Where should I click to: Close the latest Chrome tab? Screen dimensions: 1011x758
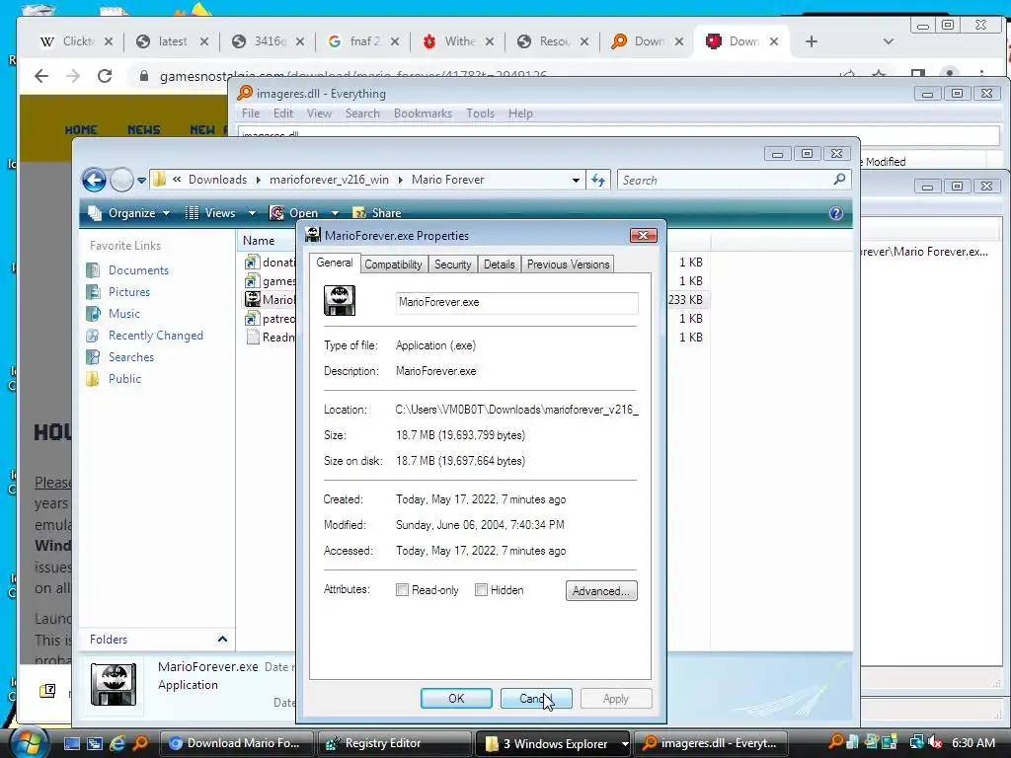[x=203, y=41]
